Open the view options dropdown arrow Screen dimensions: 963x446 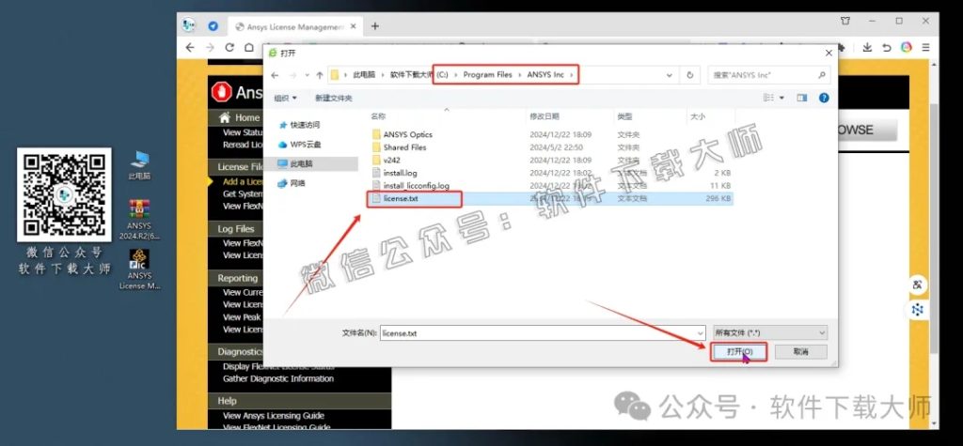[781, 99]
